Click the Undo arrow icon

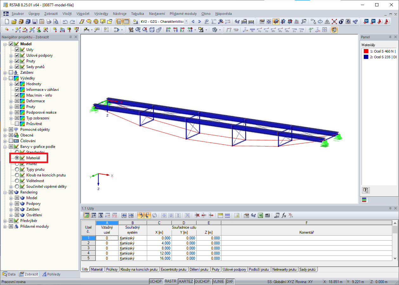65,22
